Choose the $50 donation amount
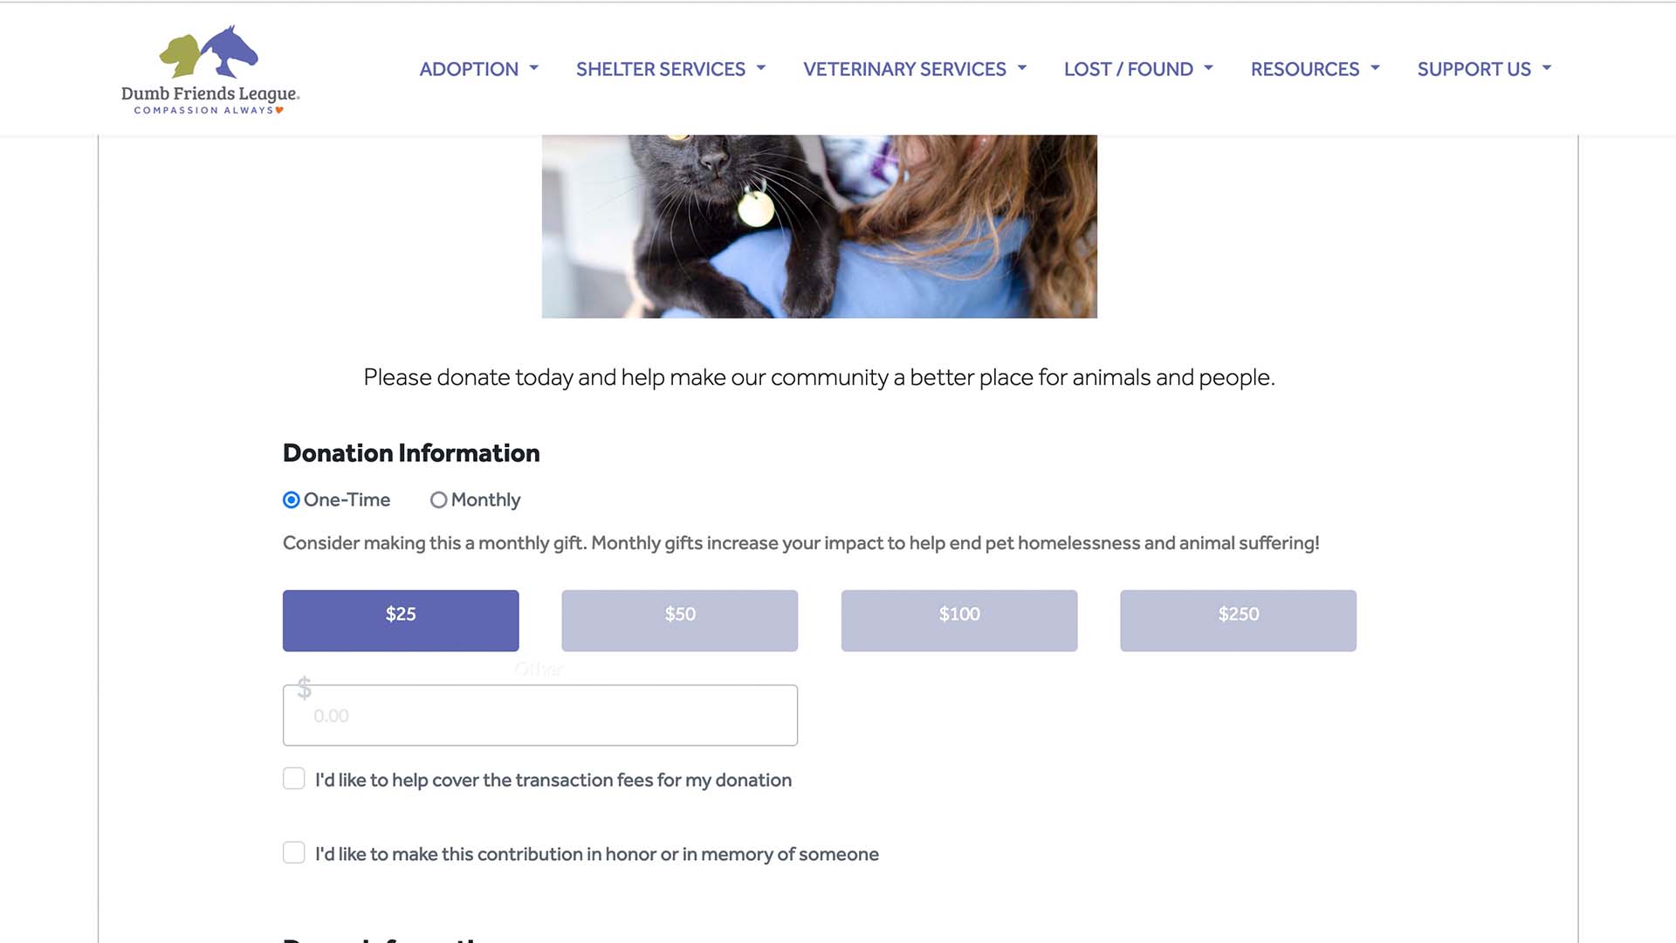The image size is (1676, 943). point(680,621)
